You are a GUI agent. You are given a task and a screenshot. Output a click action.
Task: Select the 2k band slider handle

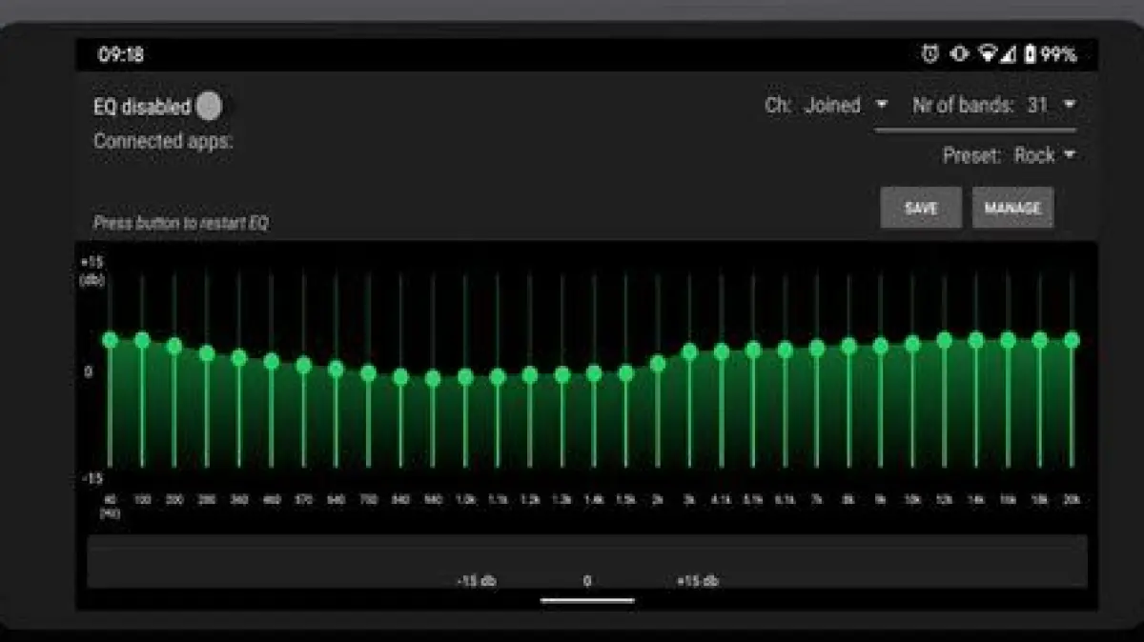pyautogui.click(x=658, y=363)
